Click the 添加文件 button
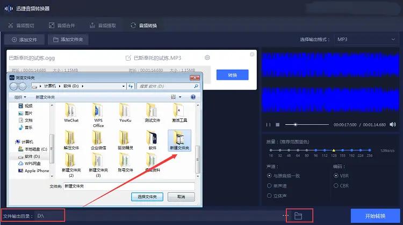This screenshot has height=225, width=403. pyautogui.click(x=24, y=40)
